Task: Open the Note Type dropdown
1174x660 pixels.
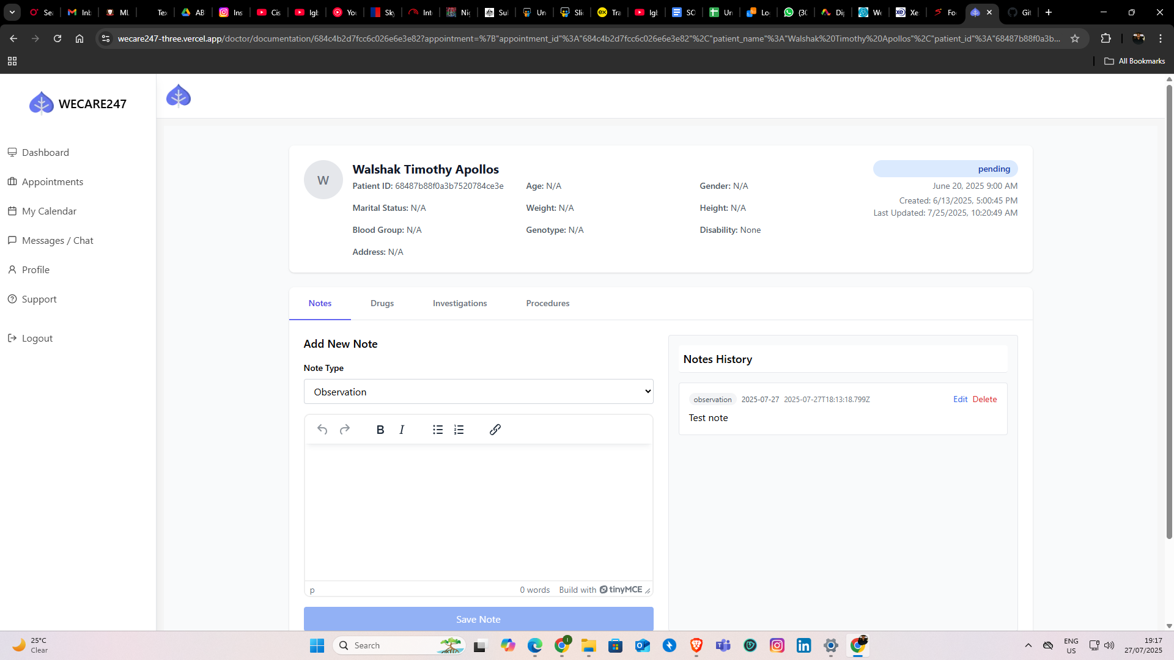Action: click(478, 392)
